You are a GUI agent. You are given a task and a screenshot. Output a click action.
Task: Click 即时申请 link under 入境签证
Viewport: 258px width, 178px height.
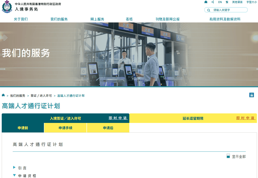point(118,118)
